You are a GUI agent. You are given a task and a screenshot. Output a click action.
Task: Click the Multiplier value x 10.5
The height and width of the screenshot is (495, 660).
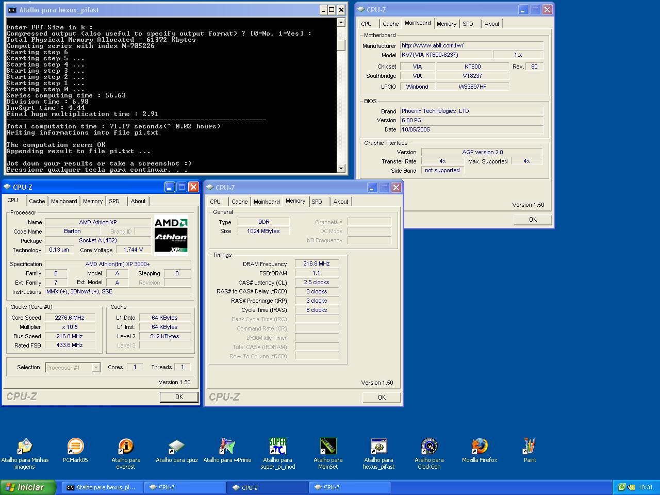coord(70,327)
